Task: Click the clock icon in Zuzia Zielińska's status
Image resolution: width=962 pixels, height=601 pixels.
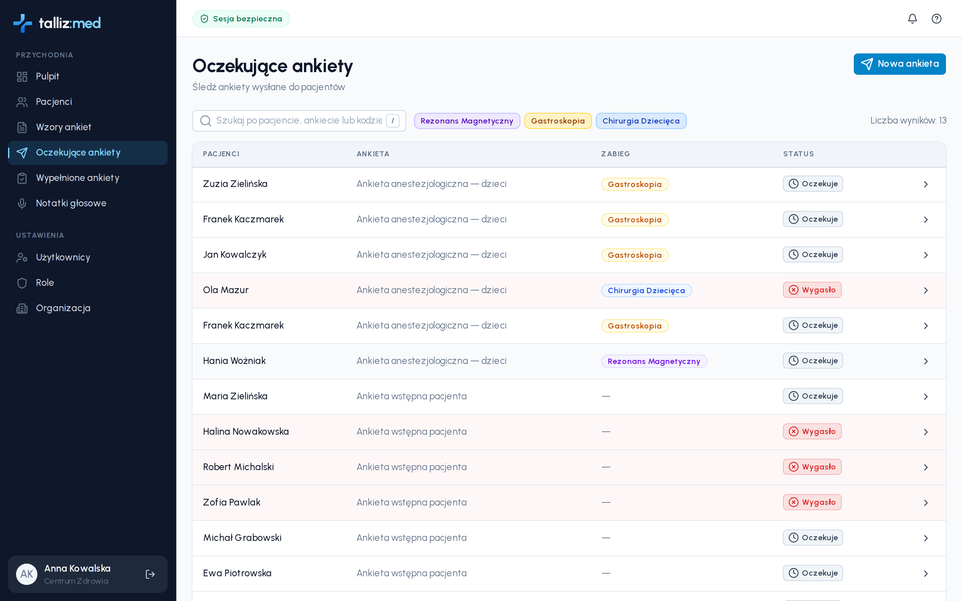Action: click(793, 184)
